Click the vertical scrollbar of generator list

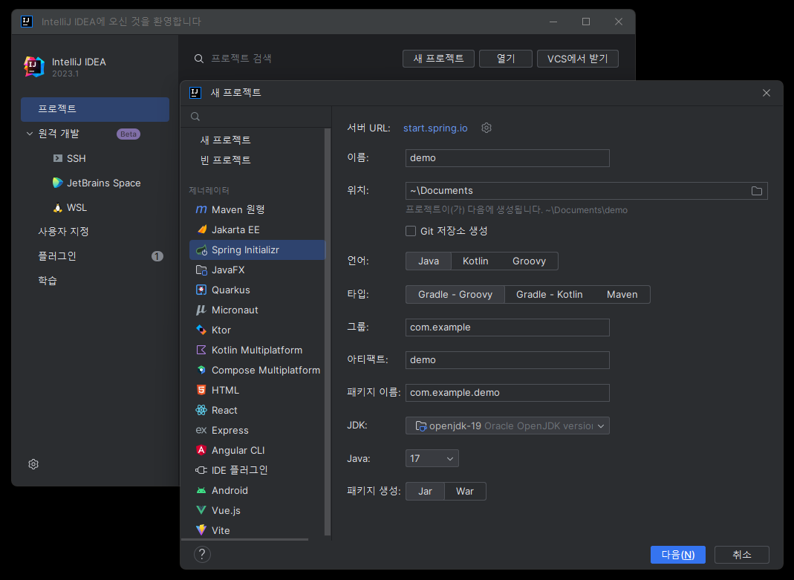point(328,332)
